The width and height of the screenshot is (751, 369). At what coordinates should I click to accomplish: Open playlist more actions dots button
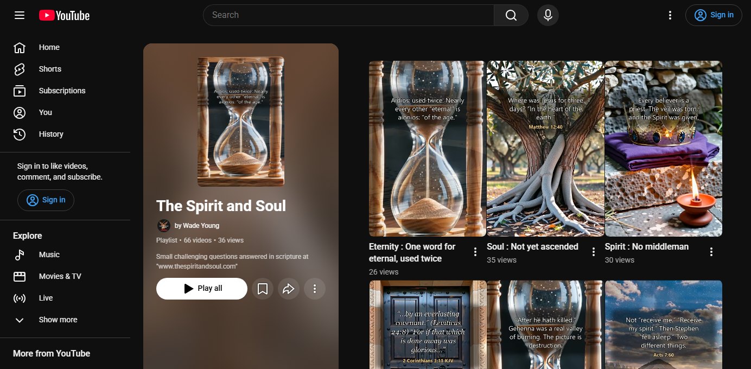pyautogui.click(x=315, y=289)
